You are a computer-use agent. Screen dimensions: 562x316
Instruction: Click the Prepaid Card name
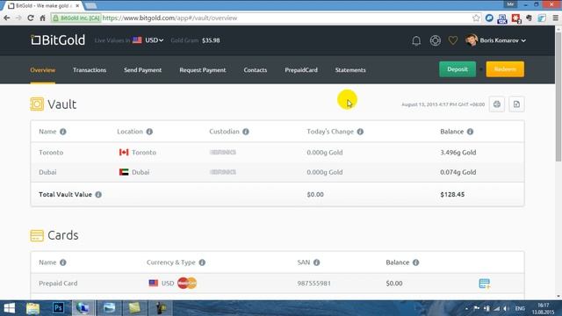58,283
